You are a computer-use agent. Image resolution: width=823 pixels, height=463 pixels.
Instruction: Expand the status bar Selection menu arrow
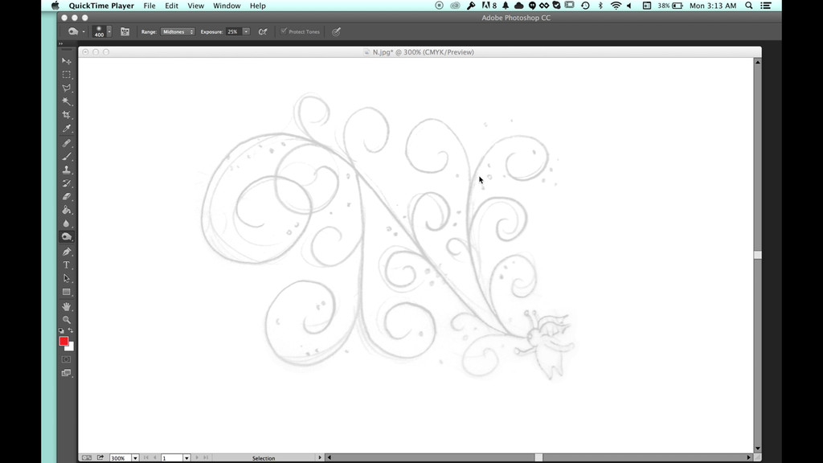point(320,457)
